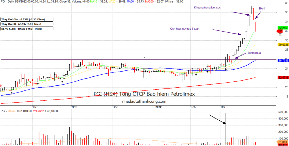Click the arrow after Khoang trong kiet suc
The height and width of the screenshot is (146, 289).
coord(240,13)
